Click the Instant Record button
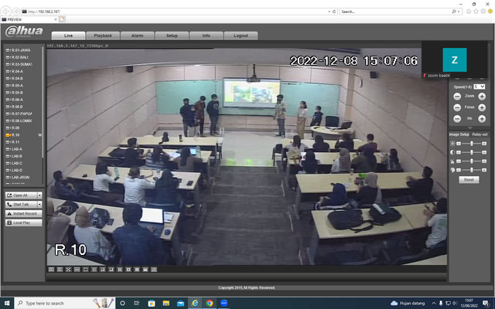Screen dimensions: 495x309 [24, 213]
